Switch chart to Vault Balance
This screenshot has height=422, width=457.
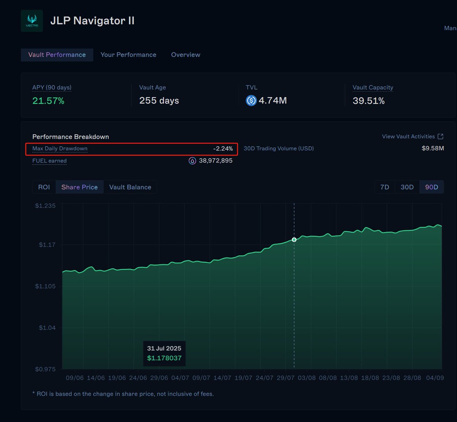click(x=130, y=187)
